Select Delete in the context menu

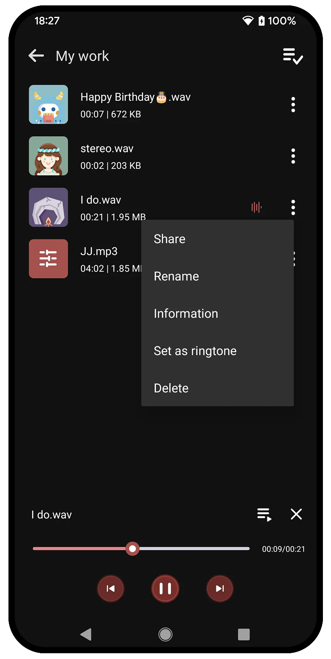[217, 388]
